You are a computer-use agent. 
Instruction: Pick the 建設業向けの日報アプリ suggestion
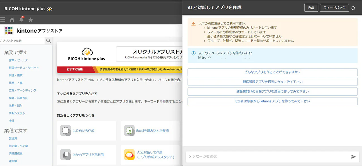coord(272,91)
